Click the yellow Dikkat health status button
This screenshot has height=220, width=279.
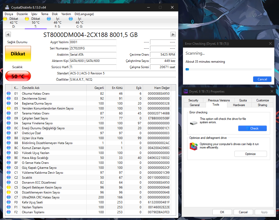(x=18, y=54)
